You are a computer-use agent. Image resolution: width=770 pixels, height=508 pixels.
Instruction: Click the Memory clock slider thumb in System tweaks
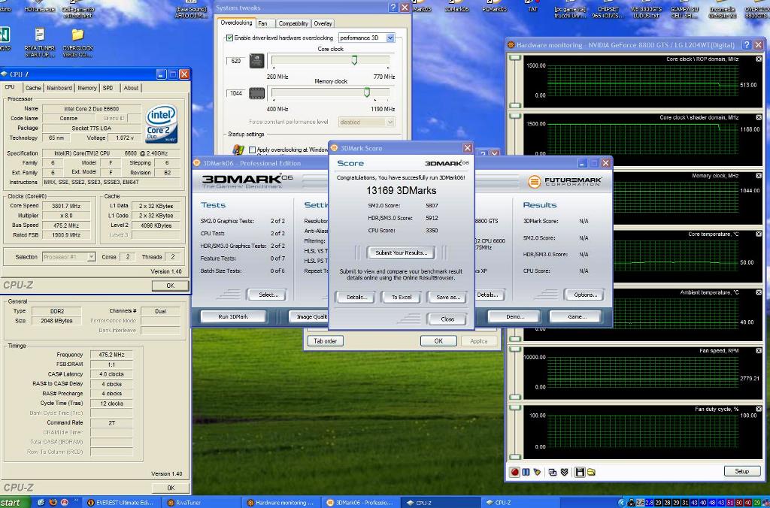366,92
